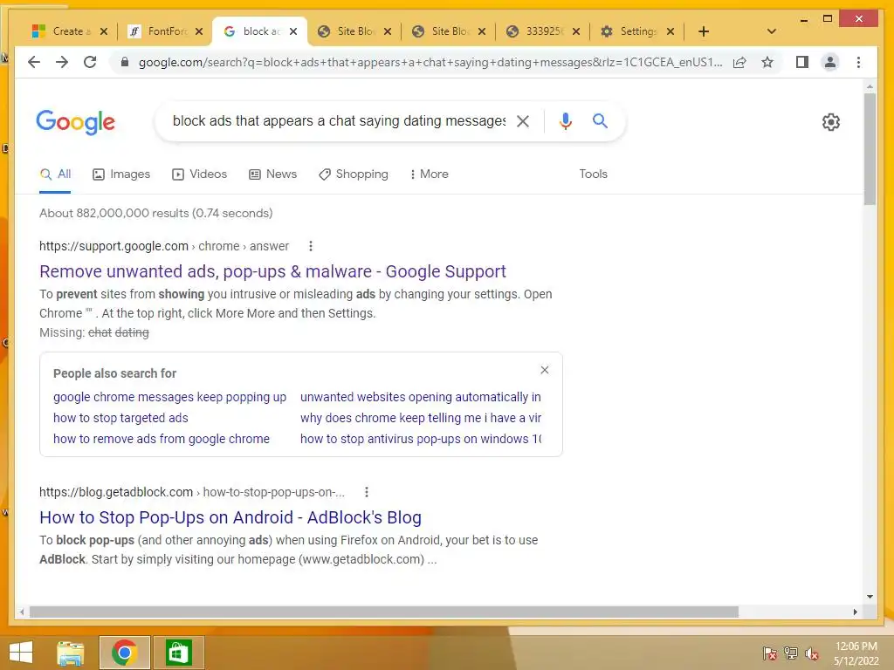
Task: Search how to stop targeted ads
Action: [x=120, y=418]
